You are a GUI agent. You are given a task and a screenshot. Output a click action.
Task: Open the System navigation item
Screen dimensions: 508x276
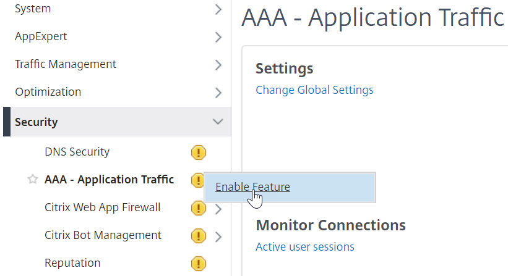coord(33,9)
